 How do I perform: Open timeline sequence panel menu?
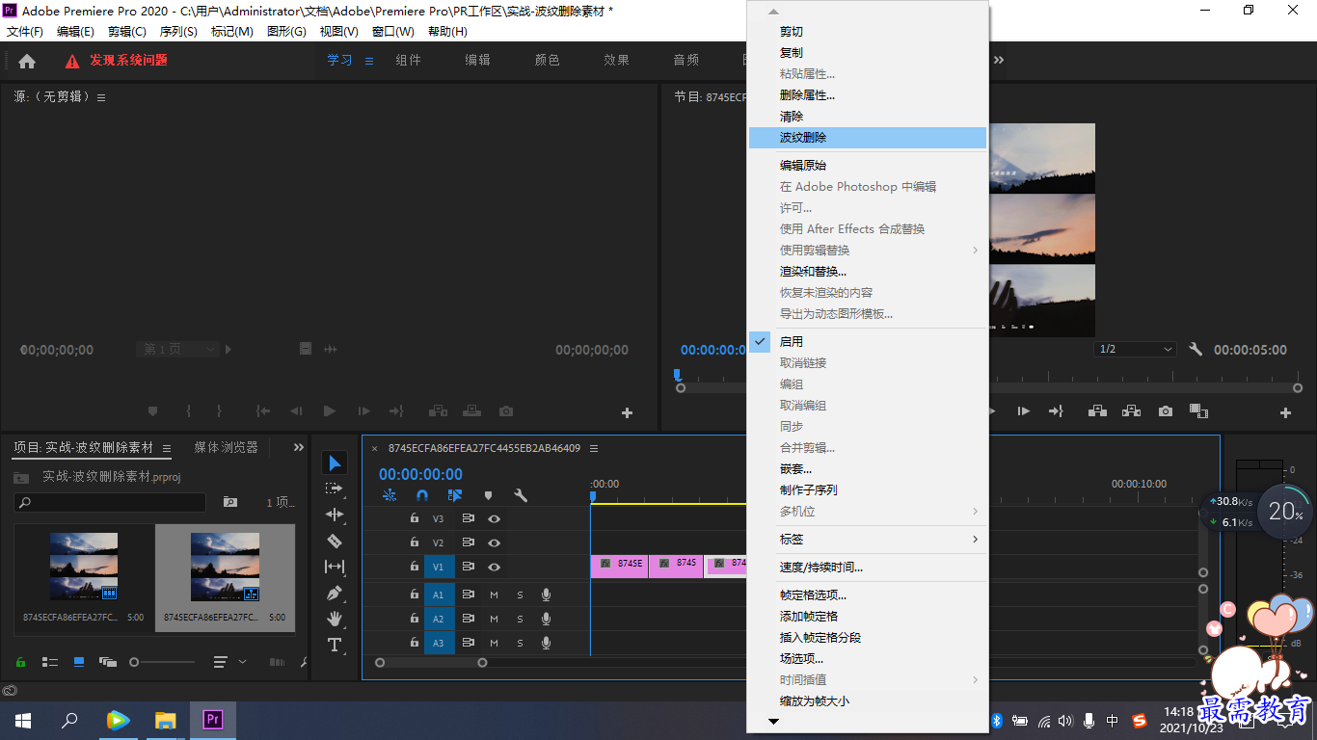pyautogui.click(x=594, y=448)
